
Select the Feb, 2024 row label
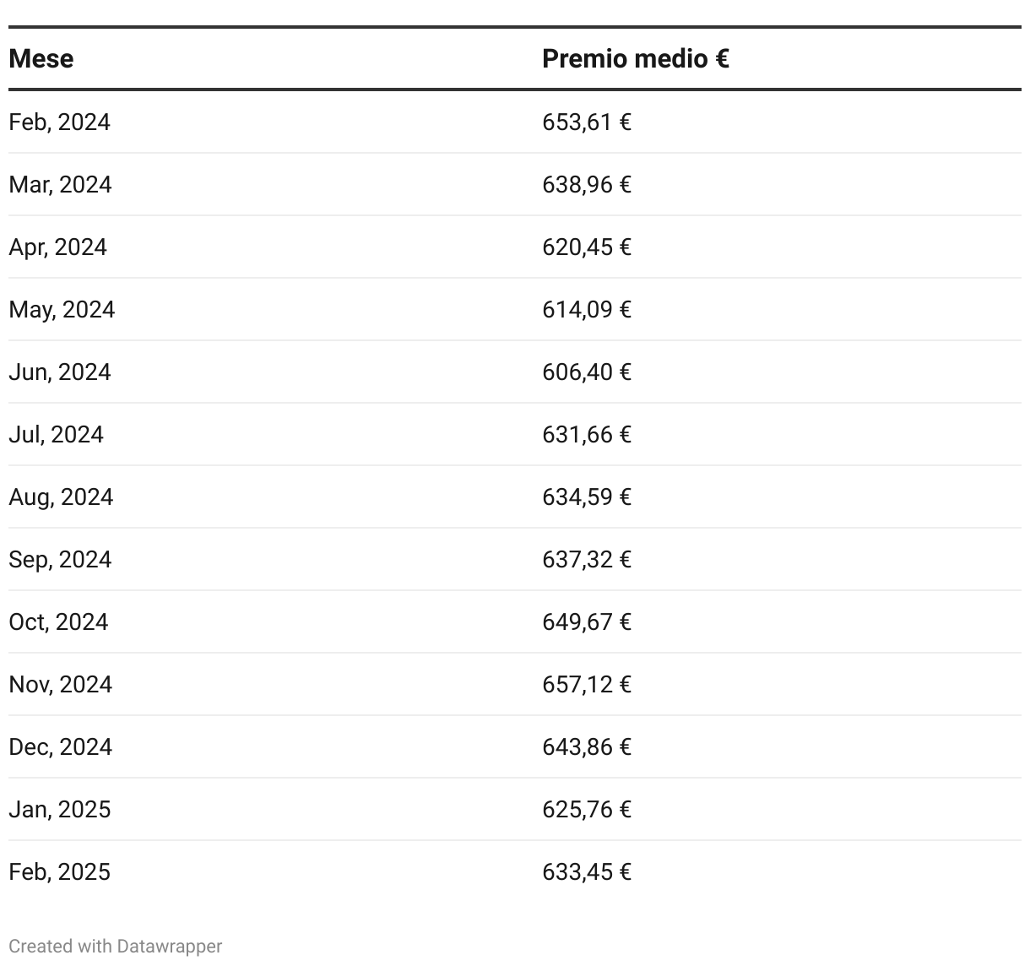click(60, 122)
